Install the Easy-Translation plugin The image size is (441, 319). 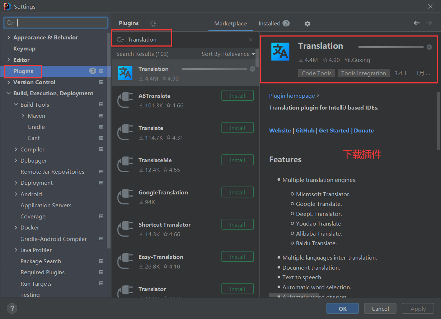click(x=238, y=257)
